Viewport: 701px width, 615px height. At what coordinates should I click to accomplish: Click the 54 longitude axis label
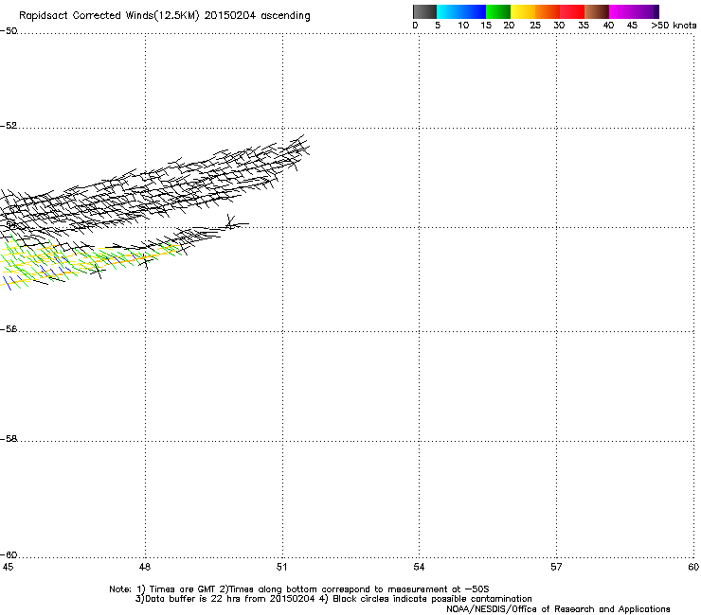(x=419, y=567)
